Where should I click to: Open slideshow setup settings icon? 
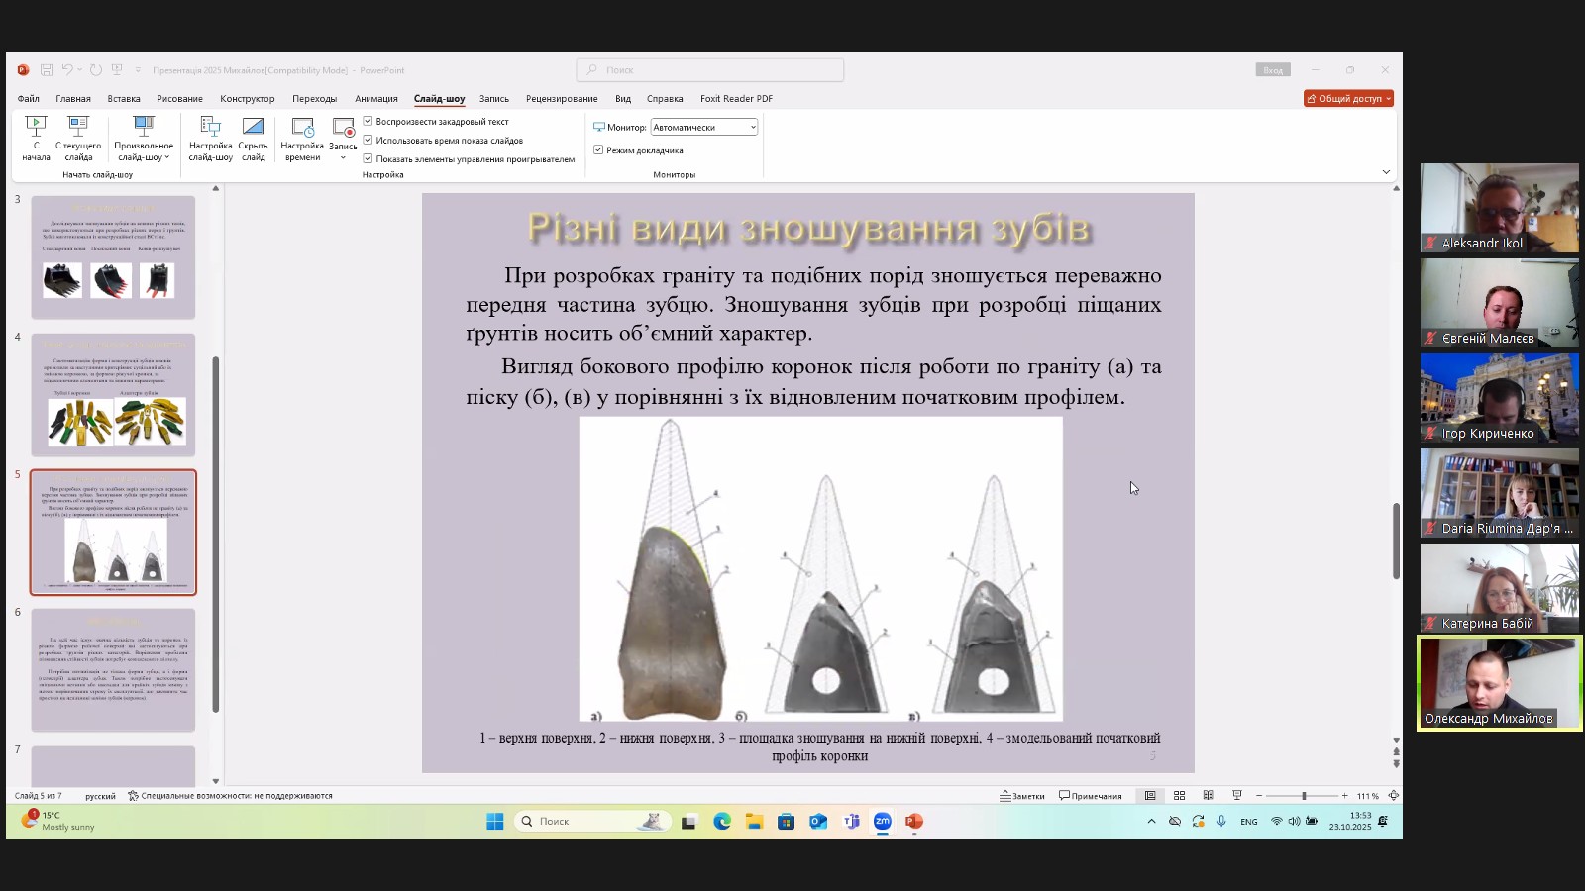[210, 137]
